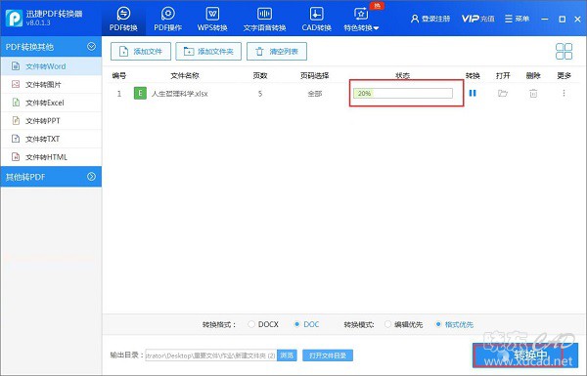Click the 20% conversion progress bar
This screenshot has height=376, width=587.
point(403,93)
